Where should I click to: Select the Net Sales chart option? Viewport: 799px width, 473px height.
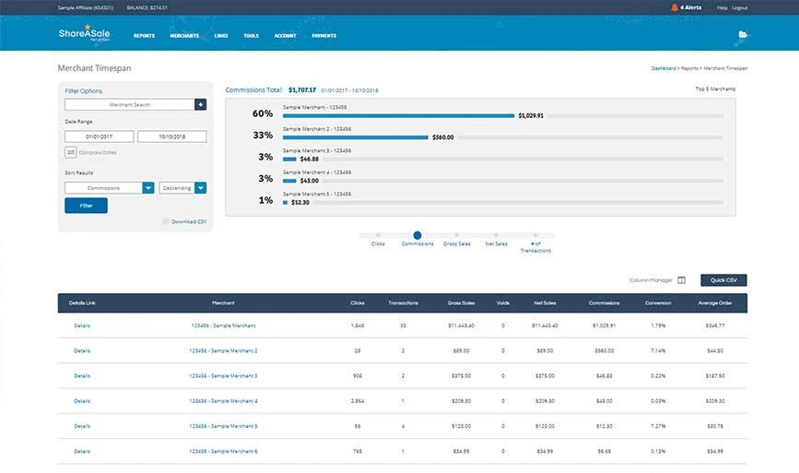496,236
